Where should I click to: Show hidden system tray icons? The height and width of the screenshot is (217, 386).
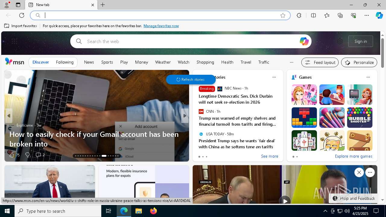[x=325, y=211]
